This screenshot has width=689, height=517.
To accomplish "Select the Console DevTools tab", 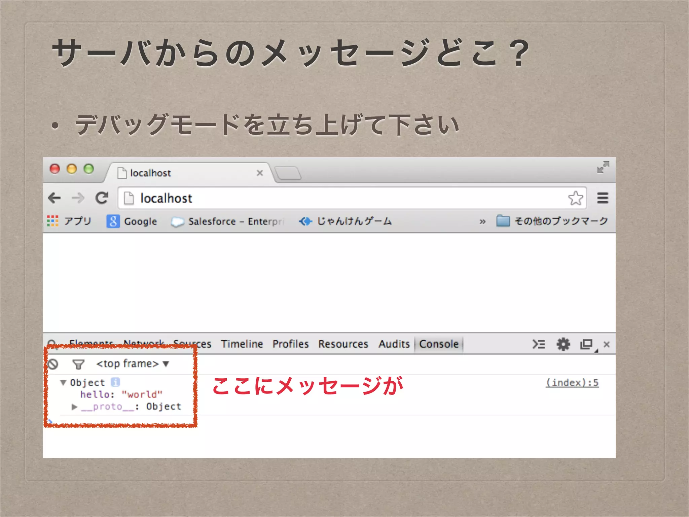I will tap(439, 344).
